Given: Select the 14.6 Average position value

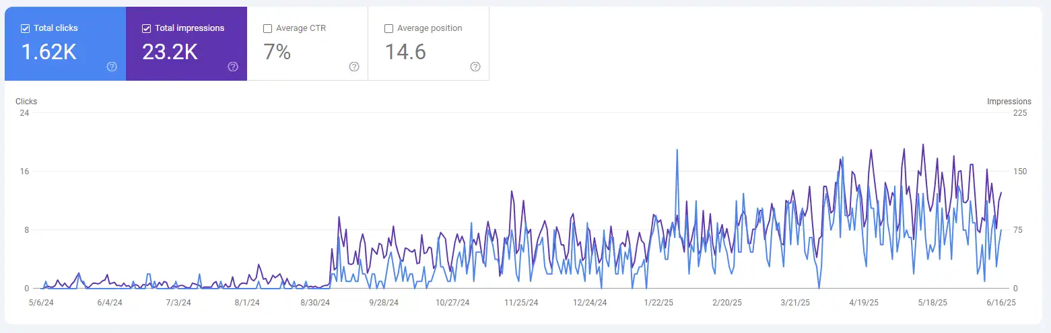Looking at the screenshot, I should click(x=405, y=52).
